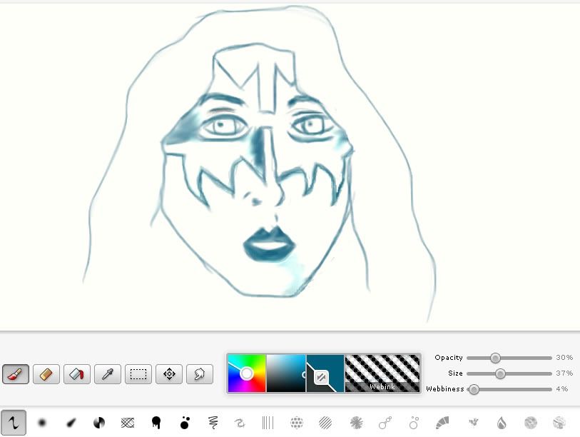Choose the curvy stroke brush preset
This screenshot has width=580, height=437.
[x=14, y=423]
